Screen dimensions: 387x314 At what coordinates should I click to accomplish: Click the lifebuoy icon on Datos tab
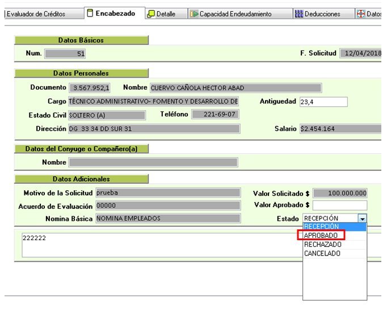(x=360, y=14)
